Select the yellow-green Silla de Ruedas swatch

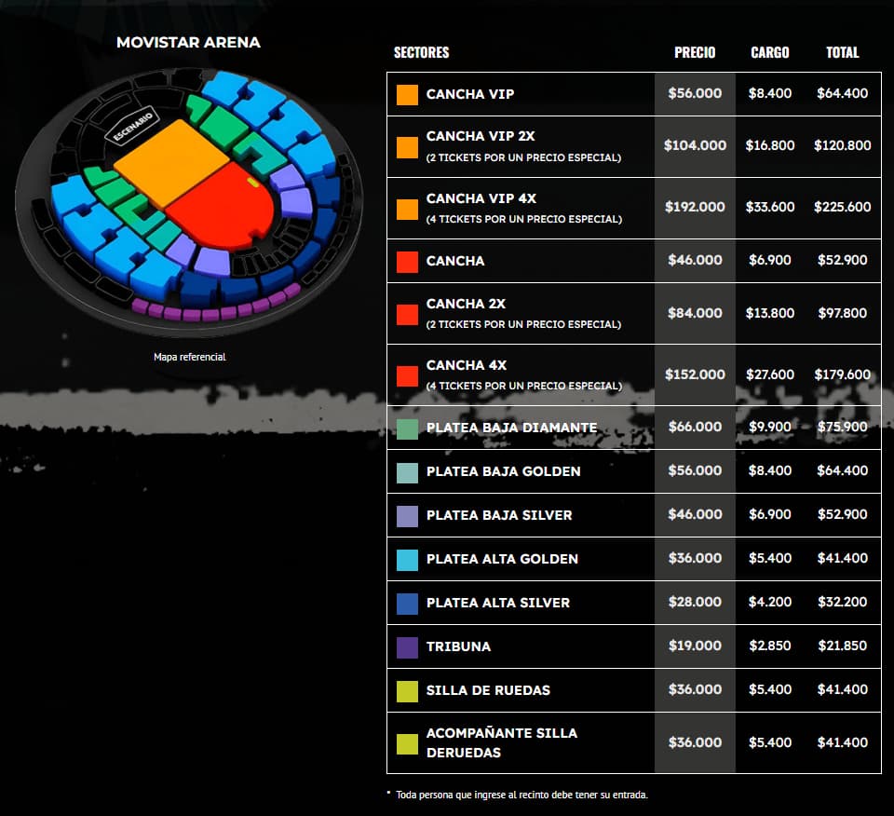click(x=407, y=691)
